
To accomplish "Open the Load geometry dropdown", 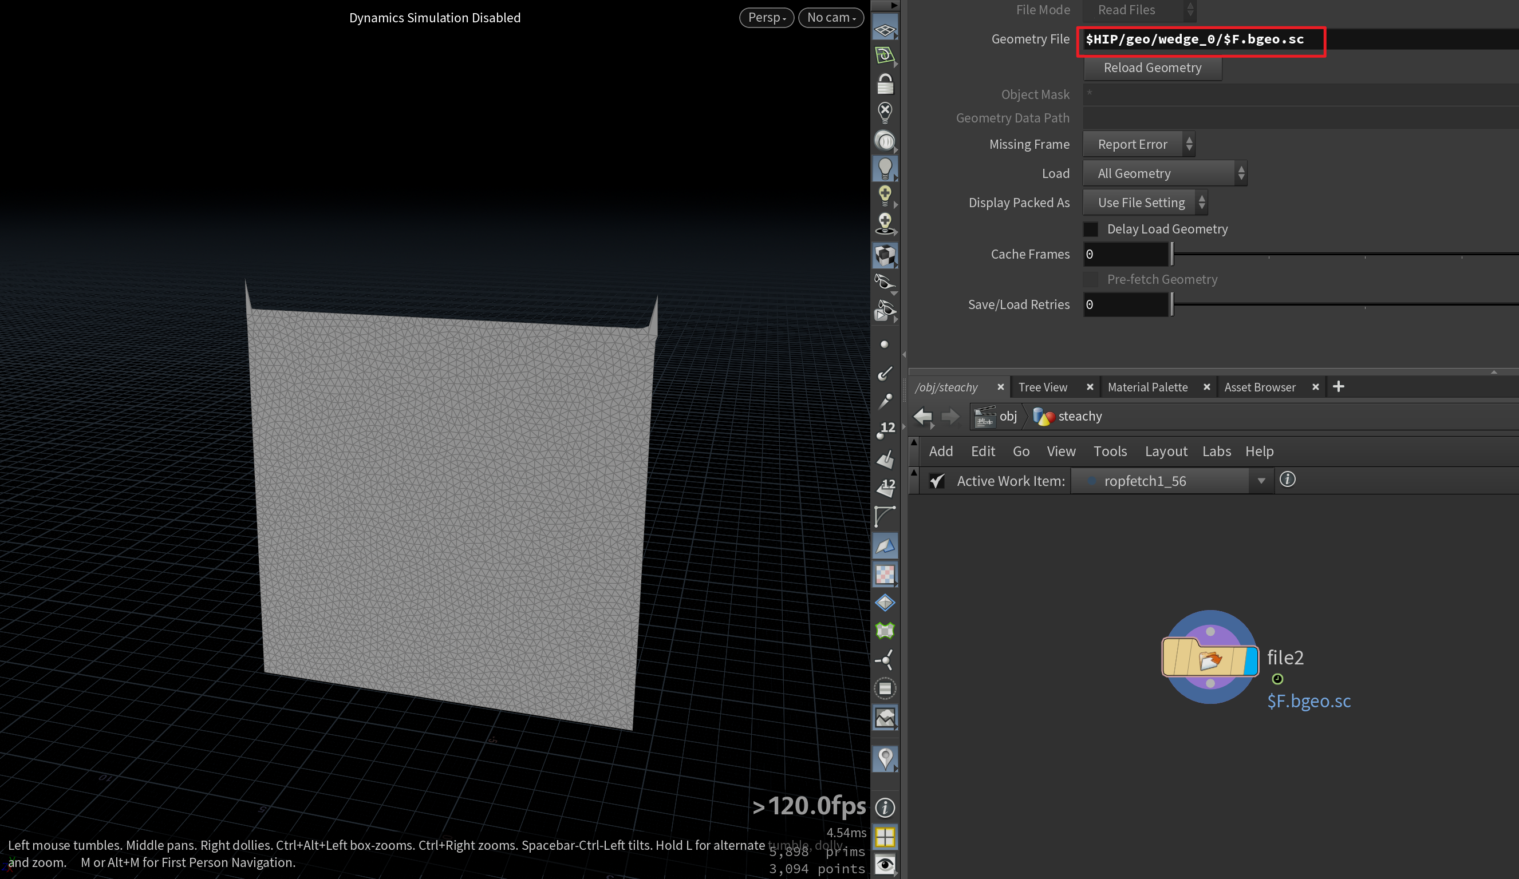I will point(1164,173).
